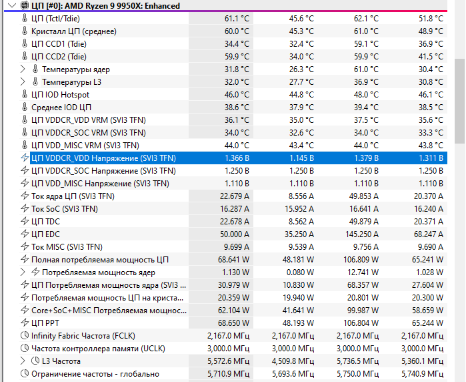
Task: Click thermometer icon of Температуры L3
Action: coord(35,81)
